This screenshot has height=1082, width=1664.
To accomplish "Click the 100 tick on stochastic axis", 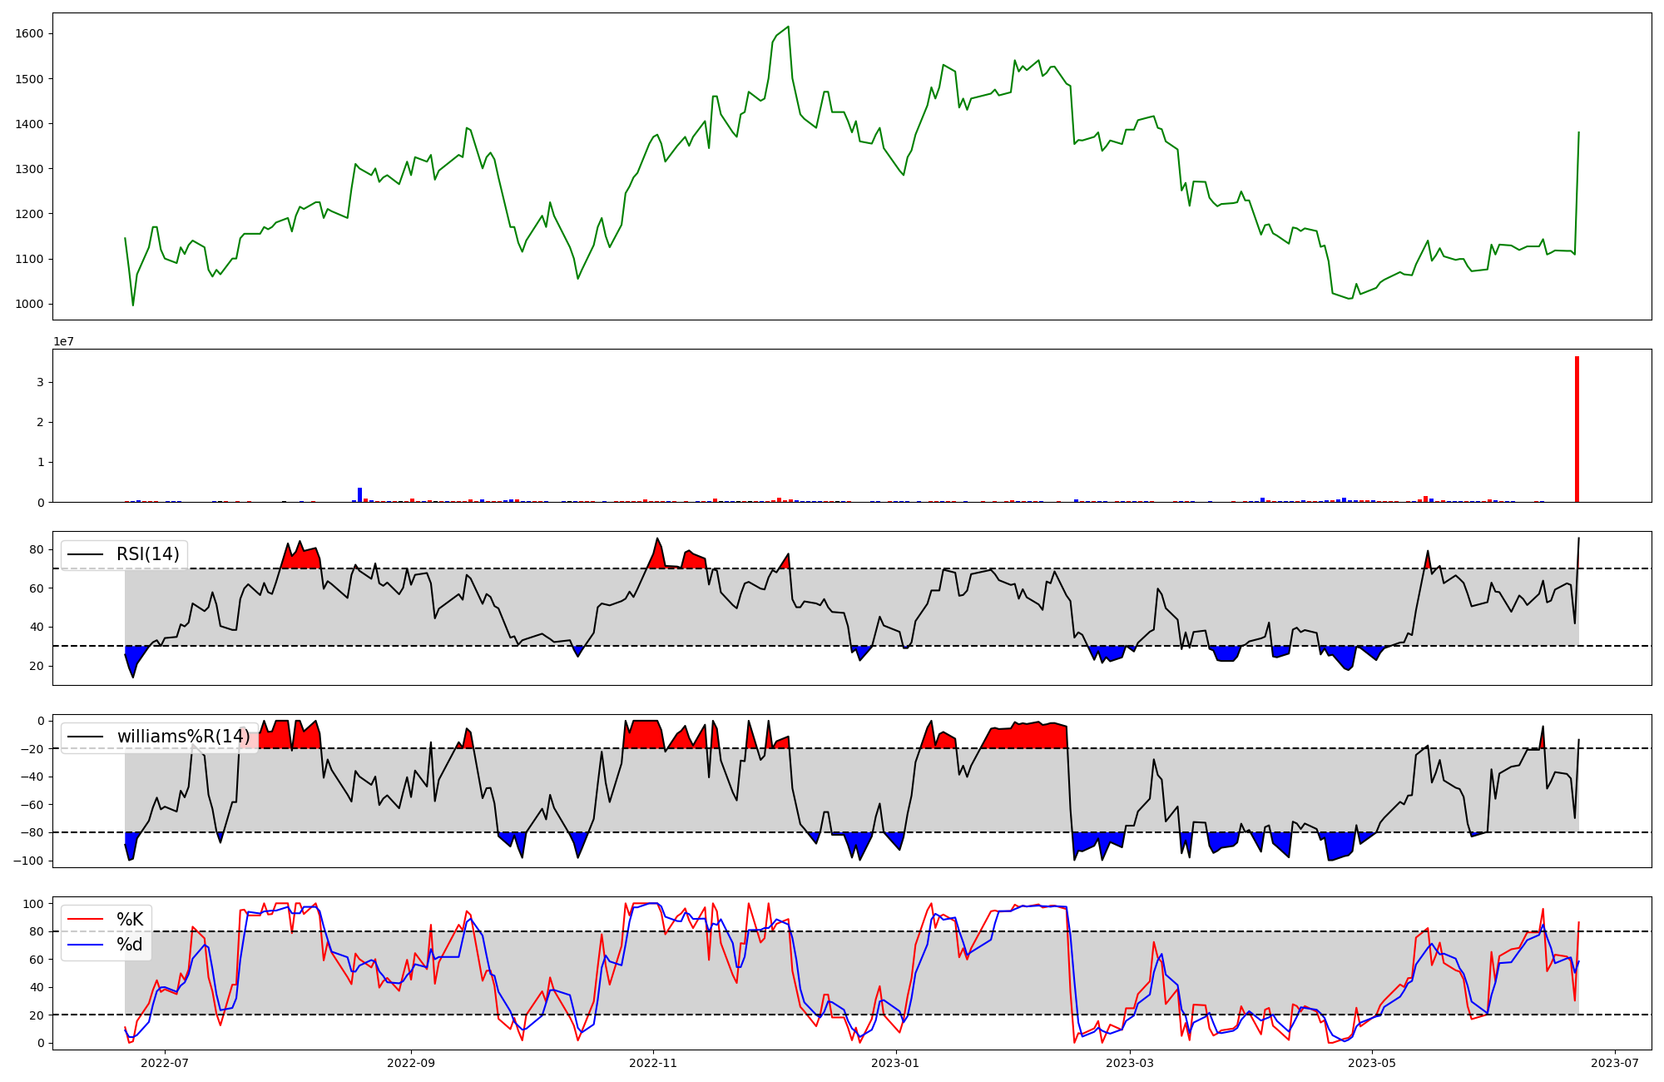I will [x=32, y=904].
